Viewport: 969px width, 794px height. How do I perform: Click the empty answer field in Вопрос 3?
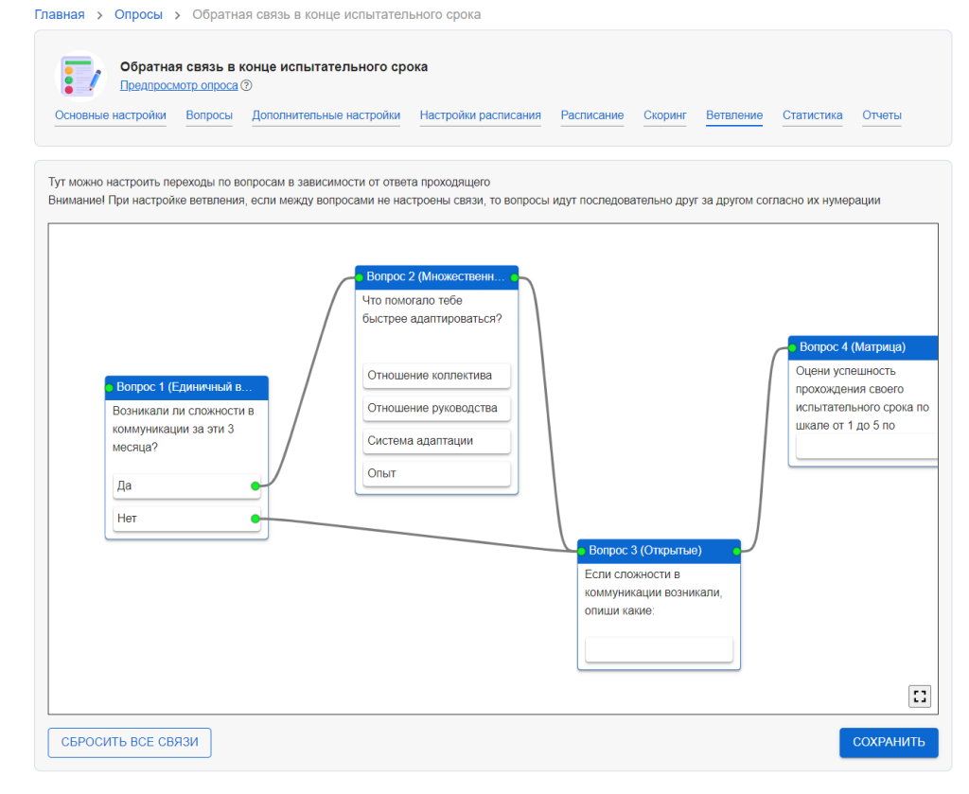(x=659, y=649)
